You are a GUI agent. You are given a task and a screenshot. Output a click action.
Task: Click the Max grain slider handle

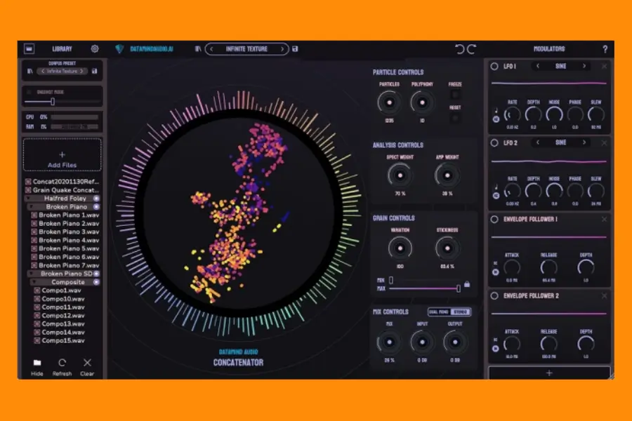pos(459,288)
